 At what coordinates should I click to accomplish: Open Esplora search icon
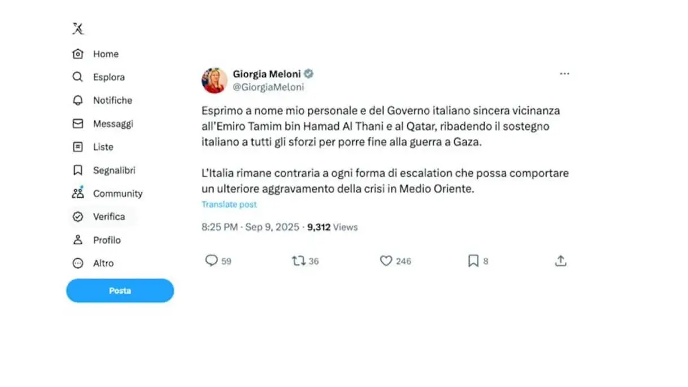[78, 77]
